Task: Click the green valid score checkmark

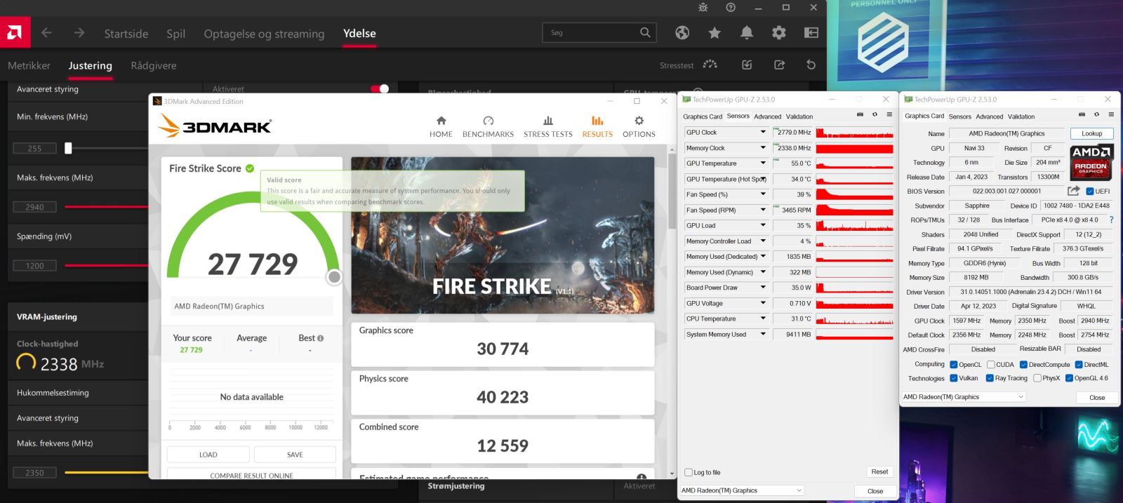Action: [250, 168]
